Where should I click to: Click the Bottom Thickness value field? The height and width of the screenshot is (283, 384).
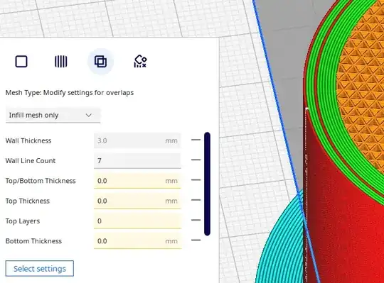pos(137,241)
